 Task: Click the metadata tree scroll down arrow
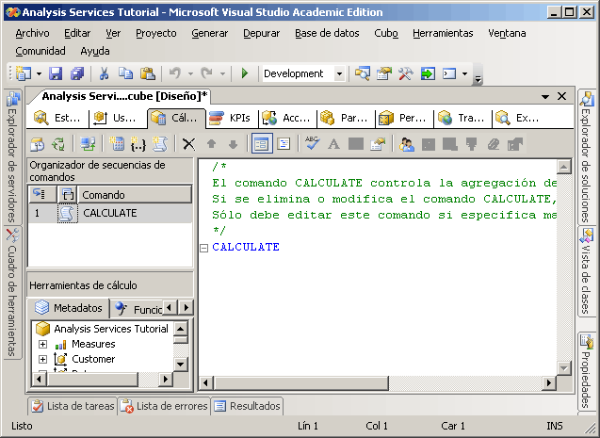(180, 365)
